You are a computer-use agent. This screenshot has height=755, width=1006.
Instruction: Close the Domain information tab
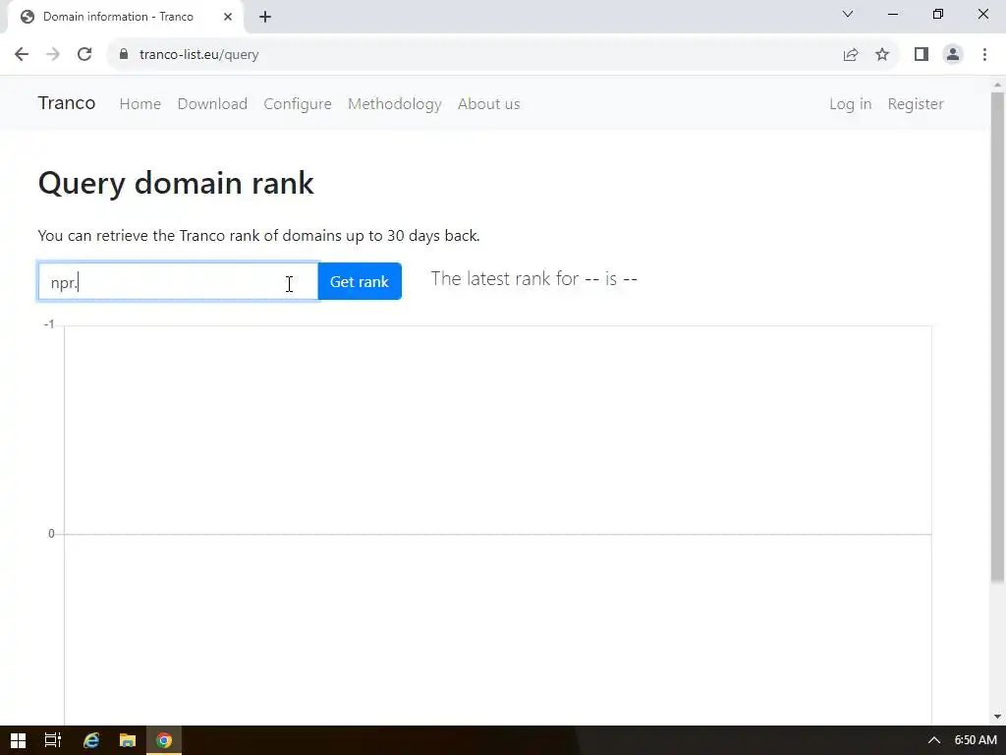coord(228,17)
